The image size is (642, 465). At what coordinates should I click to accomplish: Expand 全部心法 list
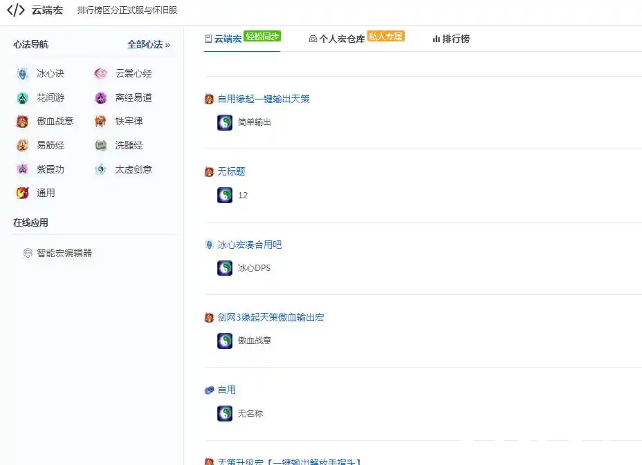click(x=148, y=44)
